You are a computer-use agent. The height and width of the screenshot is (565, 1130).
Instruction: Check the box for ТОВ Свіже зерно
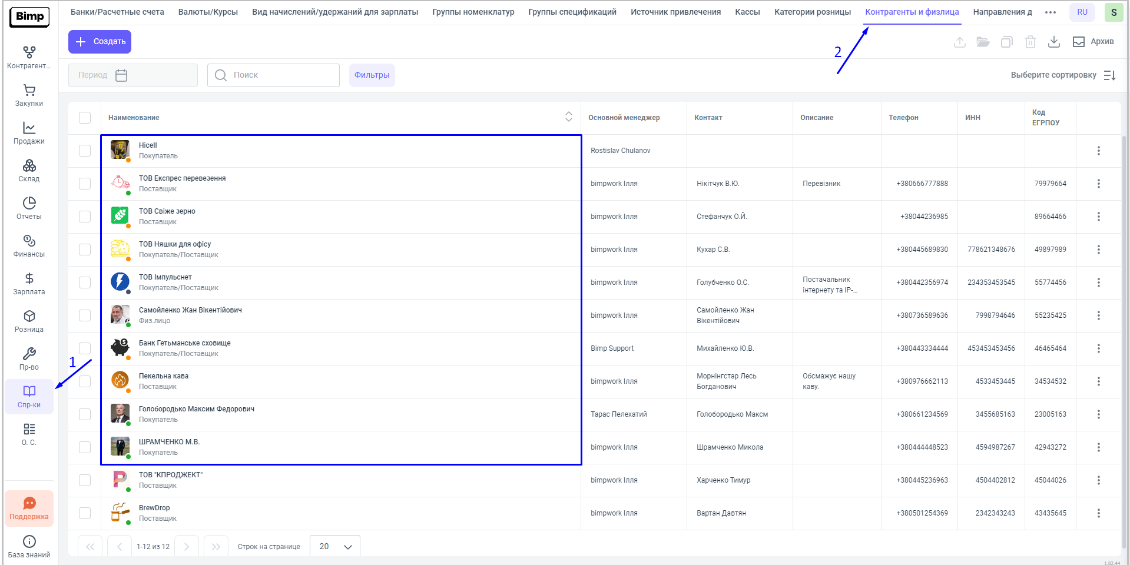(x=85, y=217)
